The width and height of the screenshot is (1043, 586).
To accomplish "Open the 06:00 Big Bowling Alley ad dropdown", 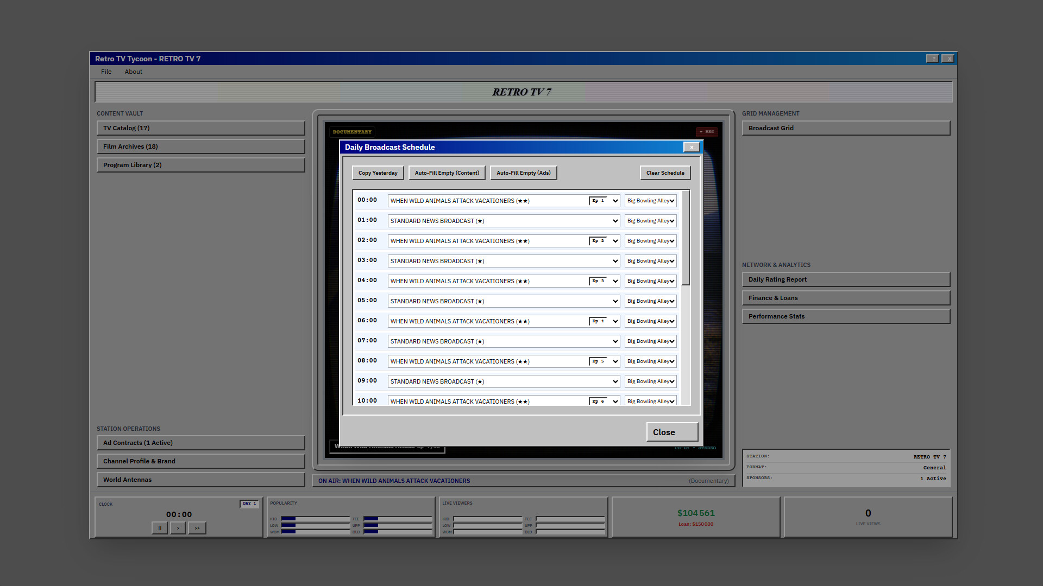I will (651, 321).
